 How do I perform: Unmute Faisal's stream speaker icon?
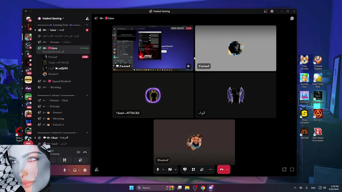click(189, 66)
